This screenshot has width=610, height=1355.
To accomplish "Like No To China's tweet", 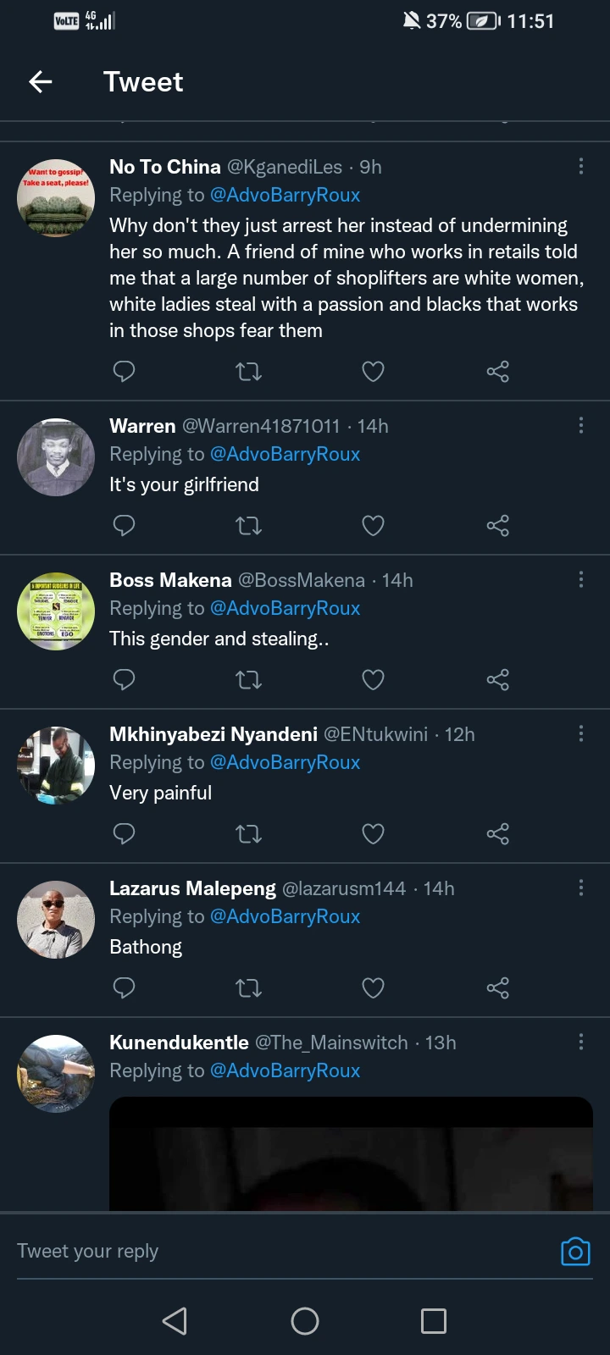I will (x=373, y=371).
